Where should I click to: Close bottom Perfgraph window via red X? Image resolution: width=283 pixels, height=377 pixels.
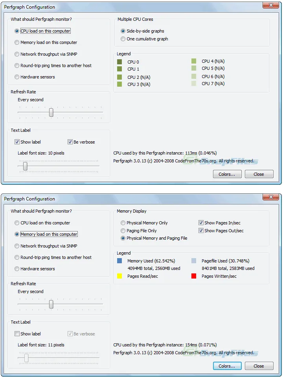pos(271,197)
